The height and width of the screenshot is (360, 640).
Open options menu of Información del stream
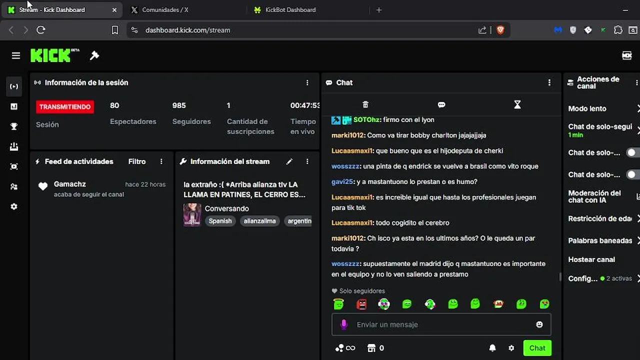307,161
